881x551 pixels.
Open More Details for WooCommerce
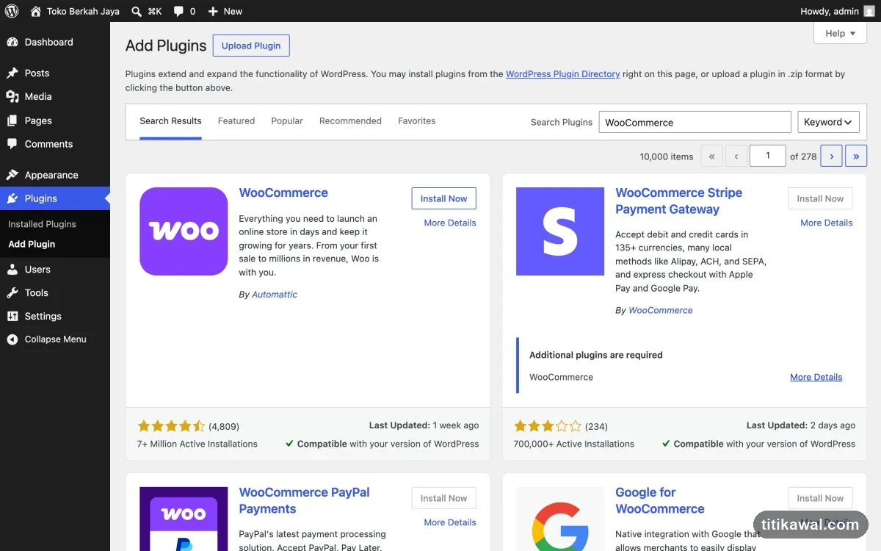(x=450, y=223)
